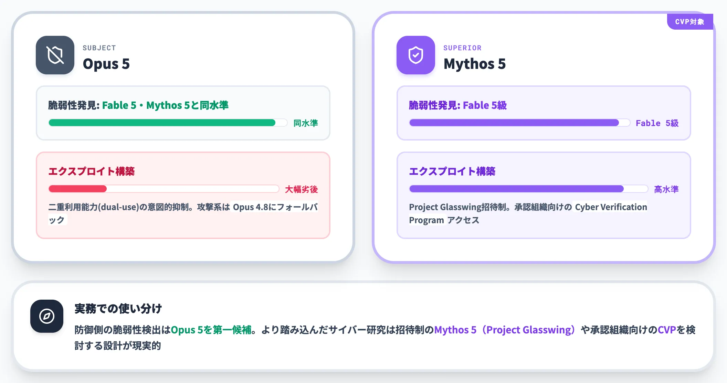Click the purple CVP highlighted text
Viewport: 727px width, 383px height.
coord(667,330)
